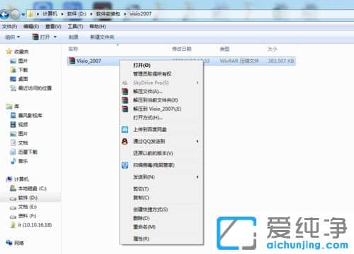The width and height of the screenshot is (354, 254).
Task: Choose 解压到 Visio_2007\(E) WinRAR entry
Action: click(x=161, y=109)
